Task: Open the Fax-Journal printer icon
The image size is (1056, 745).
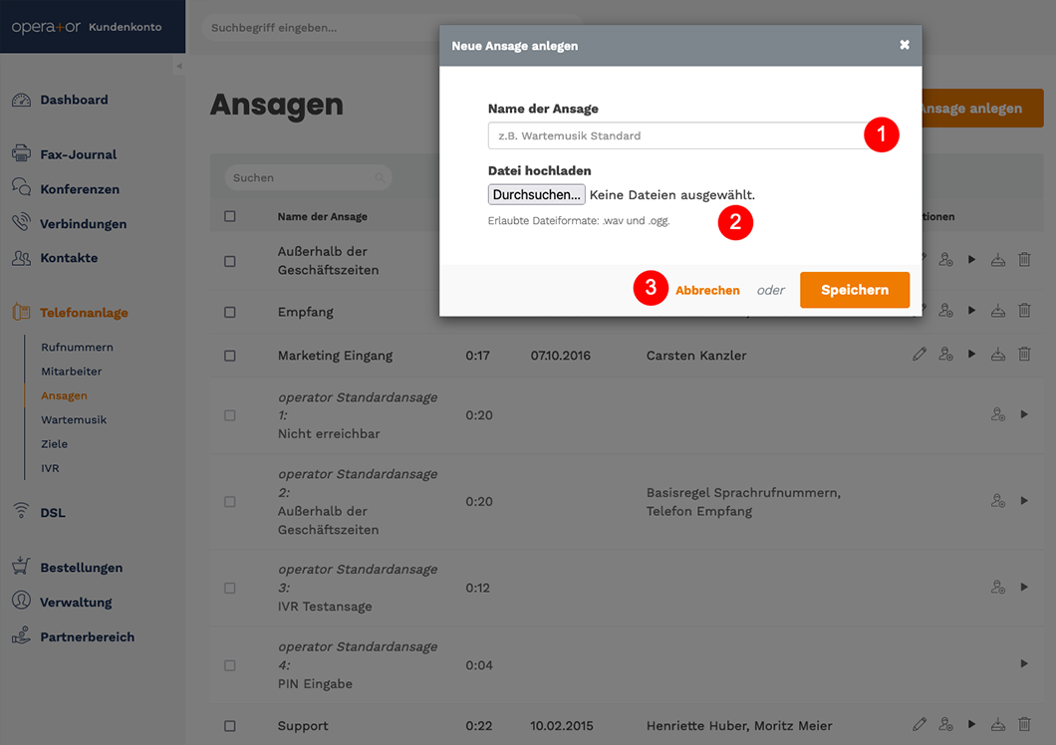Action: pyautogui.click(x=22, y=153)
